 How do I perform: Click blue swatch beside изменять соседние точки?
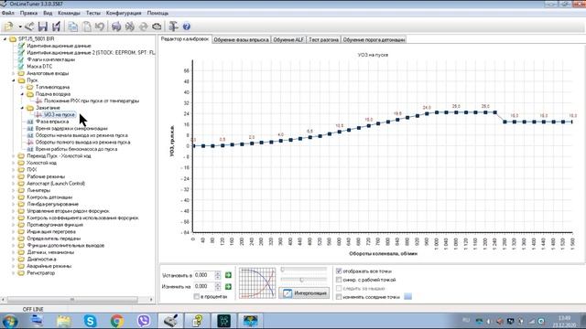point(408,296)
